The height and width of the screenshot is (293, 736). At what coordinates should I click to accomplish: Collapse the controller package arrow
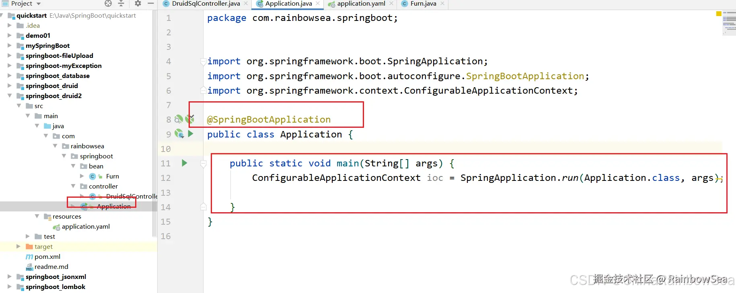point(73,186)
